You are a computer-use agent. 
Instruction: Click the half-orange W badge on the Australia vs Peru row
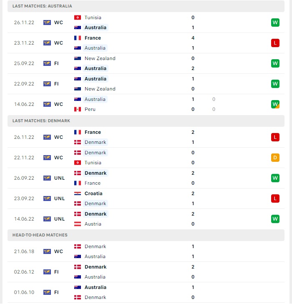pos(275,104)
